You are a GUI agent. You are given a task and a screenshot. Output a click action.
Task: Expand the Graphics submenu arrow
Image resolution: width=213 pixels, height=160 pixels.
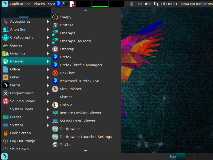(48, 53)
